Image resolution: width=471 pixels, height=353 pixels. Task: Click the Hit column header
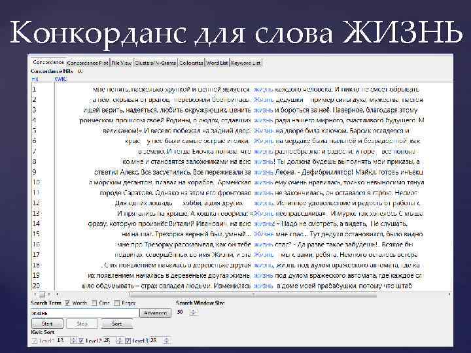pyautogui.click(x=35, y=79)
